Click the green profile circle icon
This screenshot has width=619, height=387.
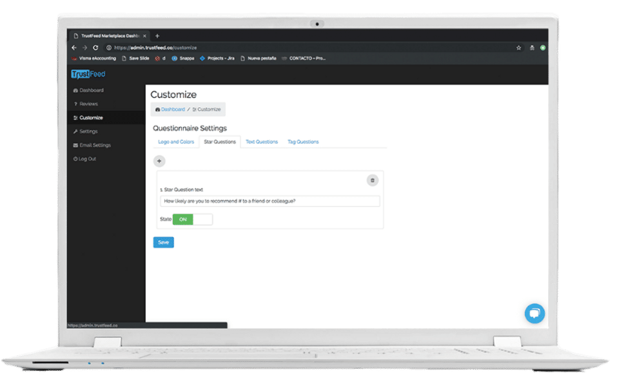(x=543, y=48)
